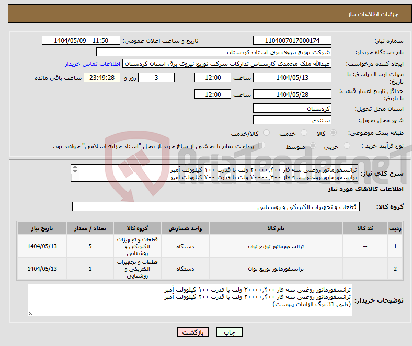
Task: Click the remaining days field showing 3
Action: (156, 78)
